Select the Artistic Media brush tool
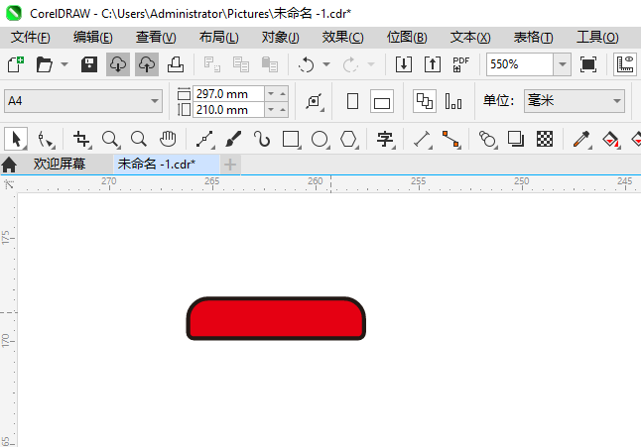Screen dimensions: 641x447 click(233, 139)
